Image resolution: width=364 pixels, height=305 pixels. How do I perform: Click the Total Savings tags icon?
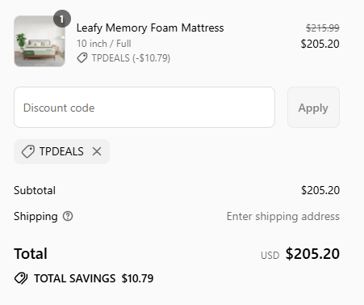point(21,278)
